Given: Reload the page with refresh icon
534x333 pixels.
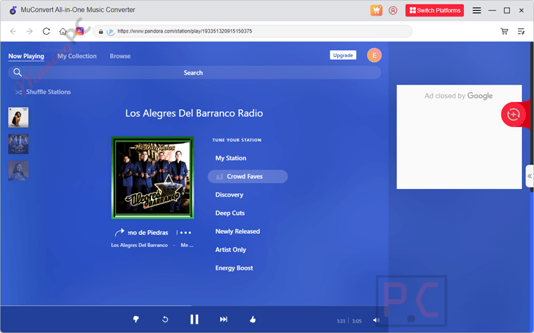Looking at the screenshot, I should 46,31.
